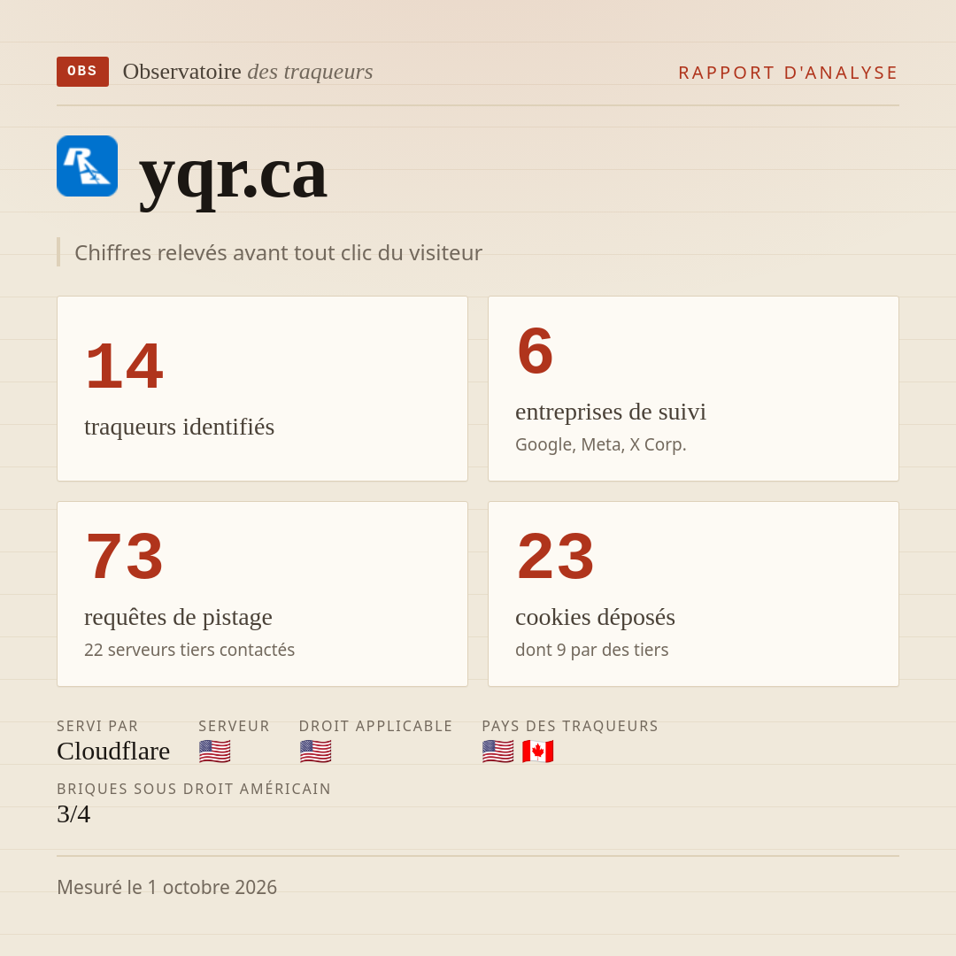Click "22 serveurs tiers contactés" text
Image resolution: width=956 pixels, height=956 pixels.
(189, 650)
